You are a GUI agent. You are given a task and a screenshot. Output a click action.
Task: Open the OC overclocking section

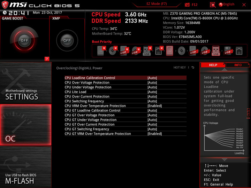[x=25, y=125]
